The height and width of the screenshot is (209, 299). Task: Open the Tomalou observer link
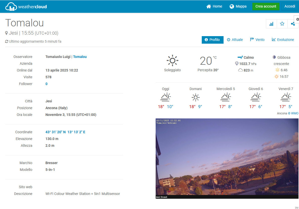pos(80,57)
